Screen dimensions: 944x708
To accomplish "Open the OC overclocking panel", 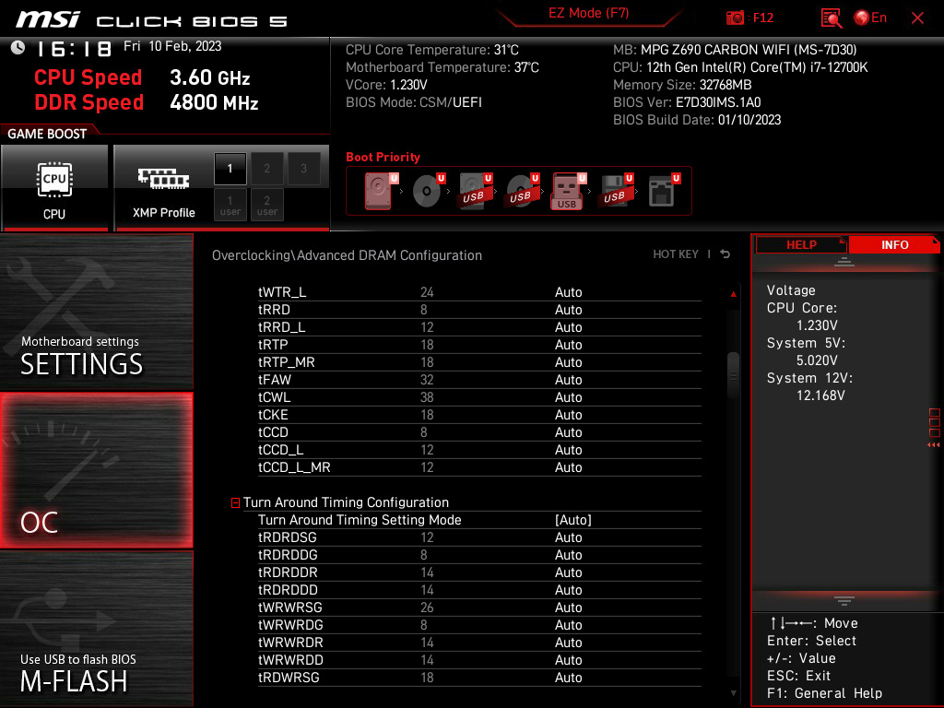I will [96, 471].
